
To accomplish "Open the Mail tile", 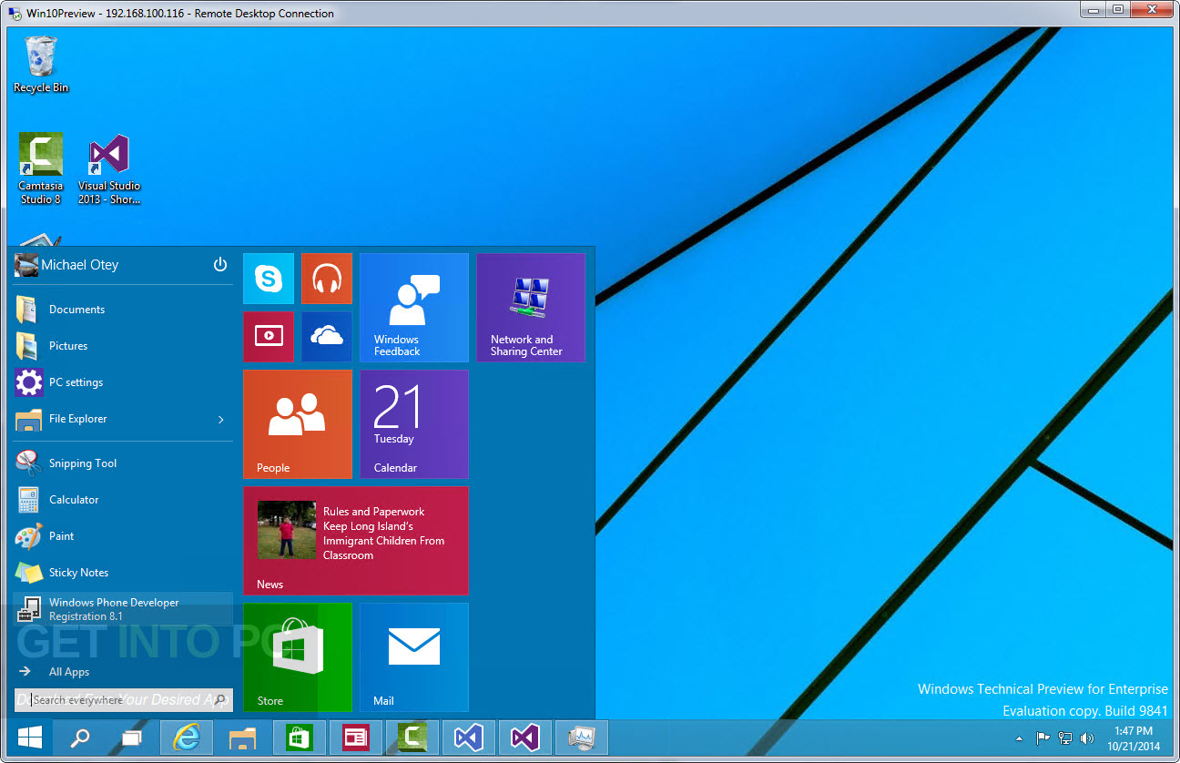I will 414,657.
